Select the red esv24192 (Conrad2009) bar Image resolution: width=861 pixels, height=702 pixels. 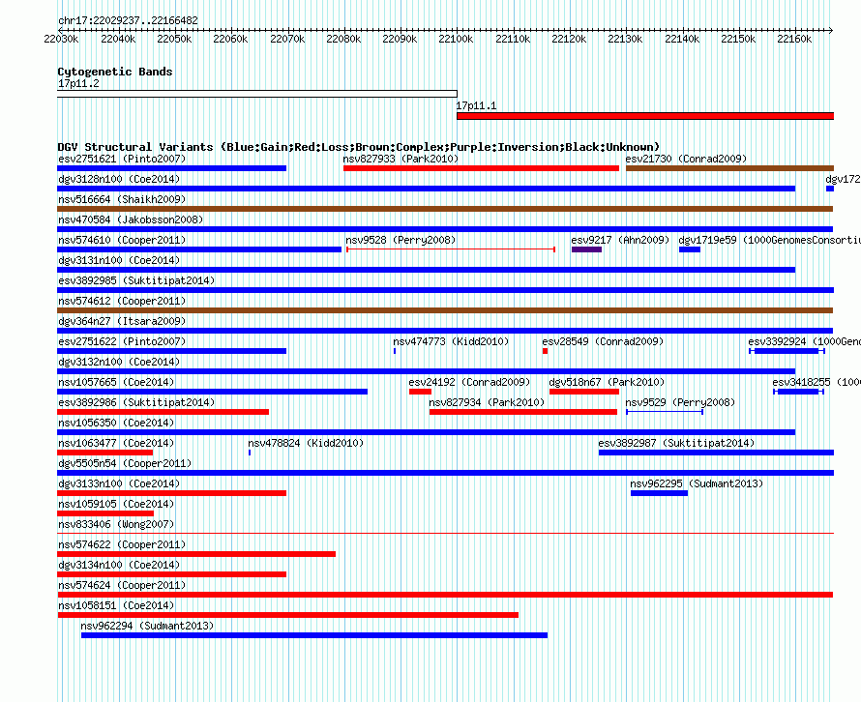pyautogui.click(x=420, y=392)
